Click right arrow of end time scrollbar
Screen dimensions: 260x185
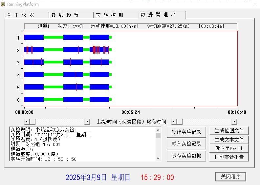[234, 122]
